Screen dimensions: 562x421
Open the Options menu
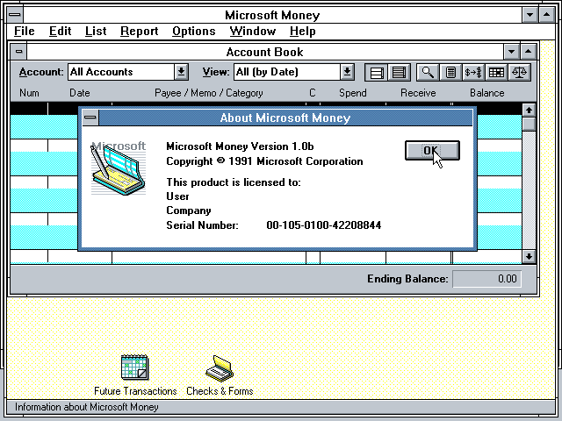coord(193,31)
